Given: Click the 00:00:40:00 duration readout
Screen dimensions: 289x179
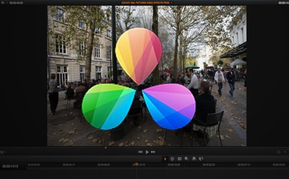Looking at the screenshot, I should coord(16,3).
